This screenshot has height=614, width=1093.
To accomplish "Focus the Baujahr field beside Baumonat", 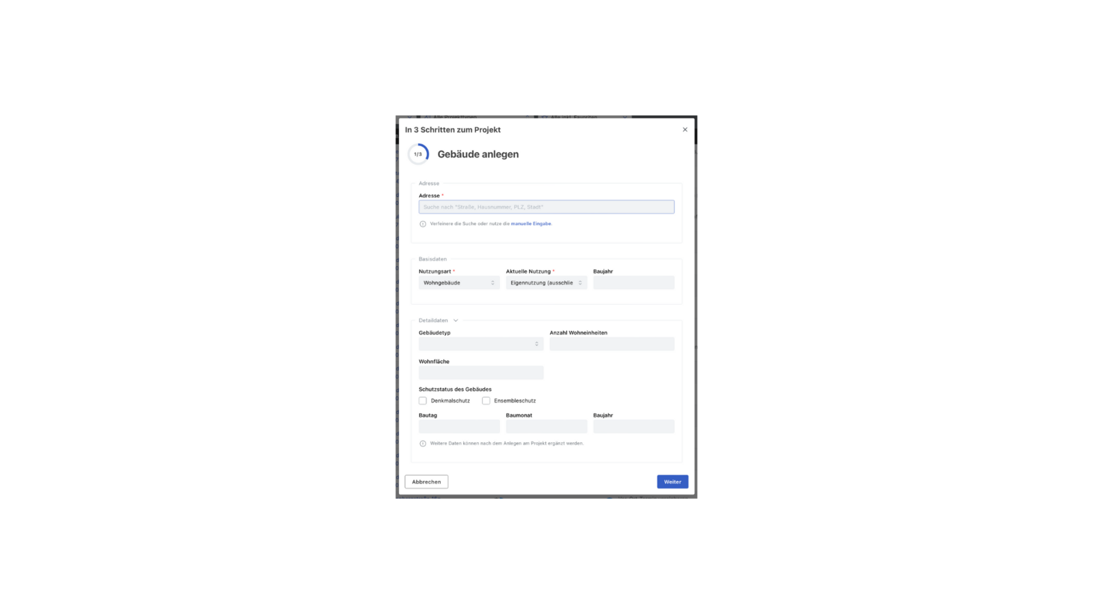I will click(x=634, y=426).
